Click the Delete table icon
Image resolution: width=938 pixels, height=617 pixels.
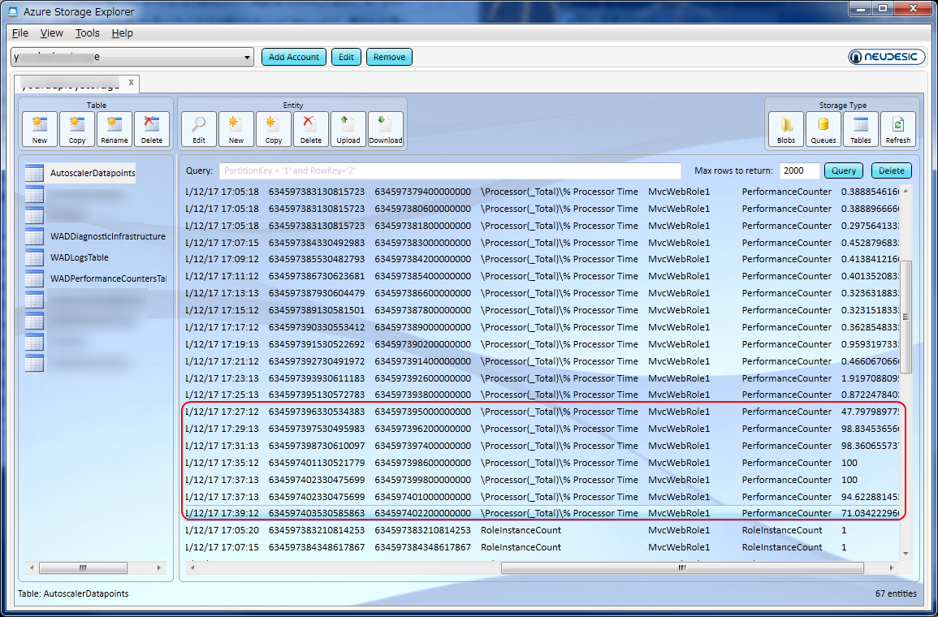(152, 129)
